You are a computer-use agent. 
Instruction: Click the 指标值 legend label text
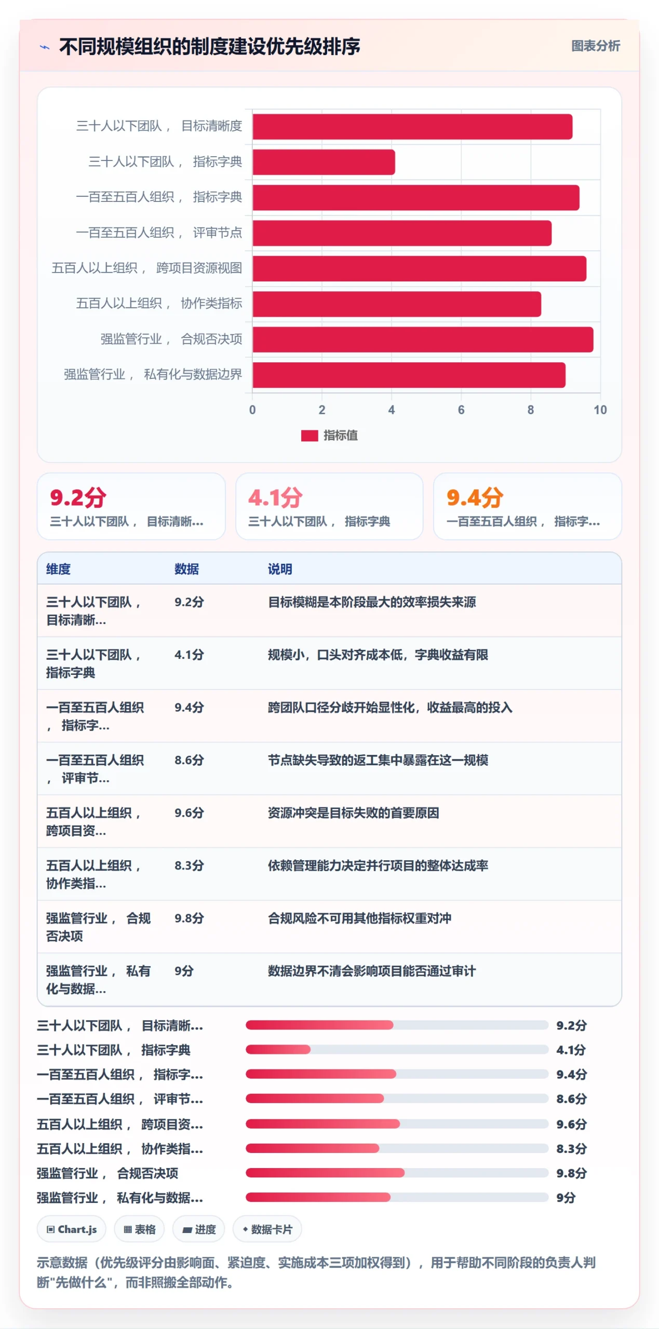tap(340, 435)
